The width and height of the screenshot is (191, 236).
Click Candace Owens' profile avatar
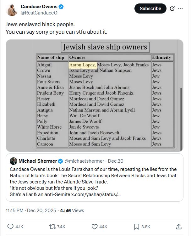(x=12, y=9)
